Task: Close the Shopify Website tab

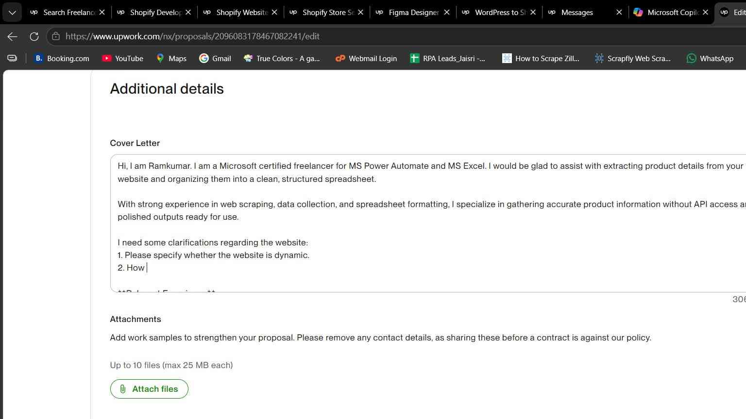Action: coord(274,12)
